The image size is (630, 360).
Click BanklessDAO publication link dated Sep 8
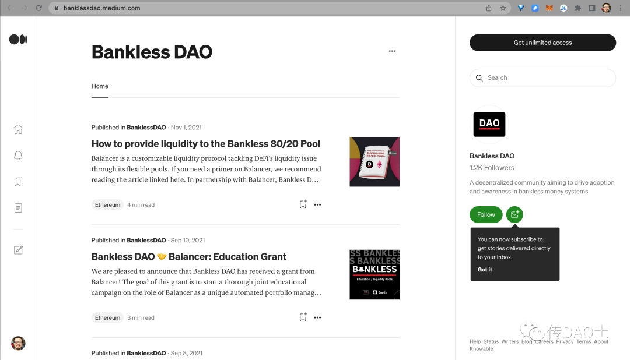tap(146, 353)
